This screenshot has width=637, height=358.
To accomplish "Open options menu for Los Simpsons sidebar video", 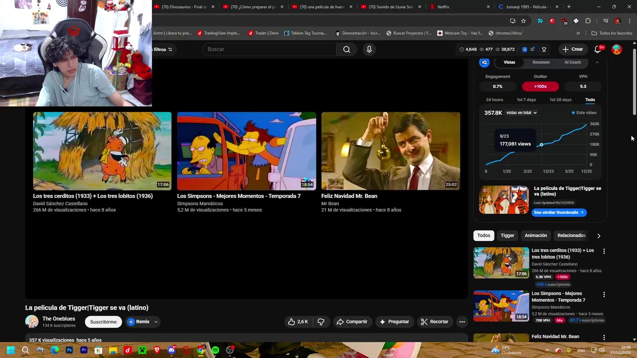I will [604, 294].
